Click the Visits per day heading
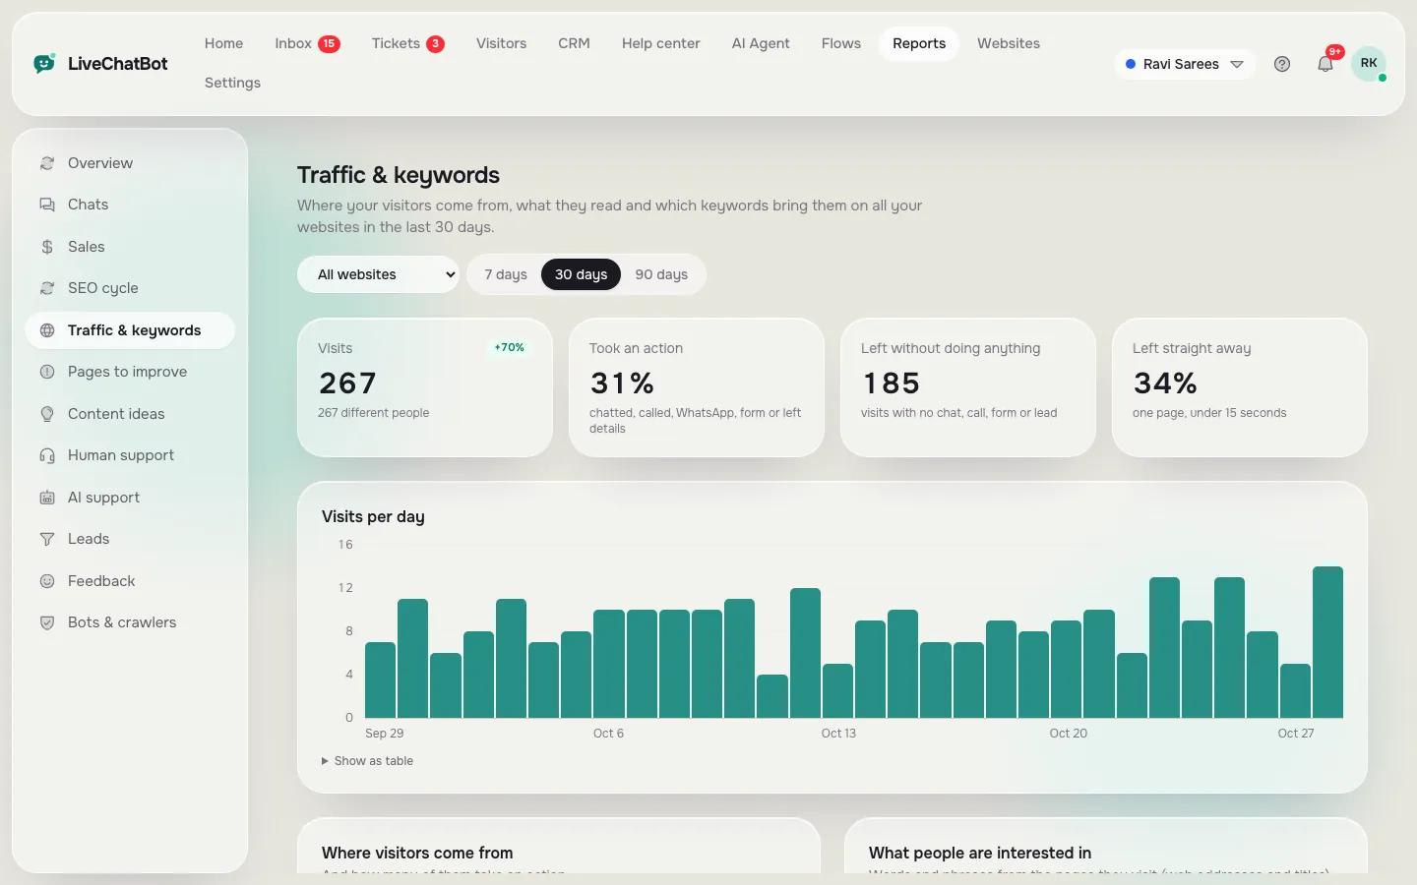Screen dimensions: 1417x885 (x=373, y=516)
